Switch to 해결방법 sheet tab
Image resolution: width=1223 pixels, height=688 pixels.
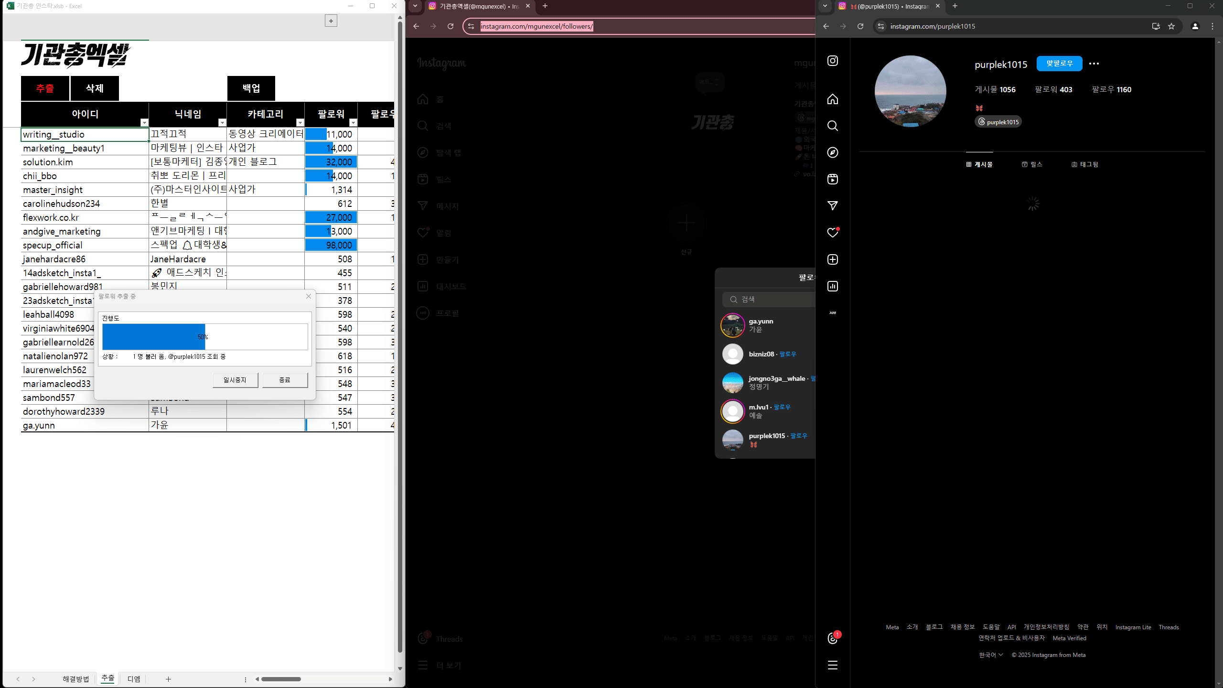(x=75, y=679)
